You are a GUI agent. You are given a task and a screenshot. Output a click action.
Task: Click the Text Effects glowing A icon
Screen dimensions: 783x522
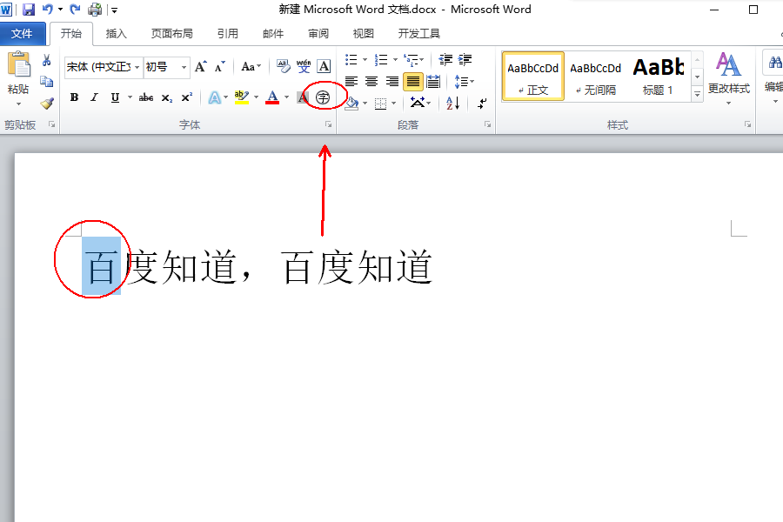tap(214, 97)
